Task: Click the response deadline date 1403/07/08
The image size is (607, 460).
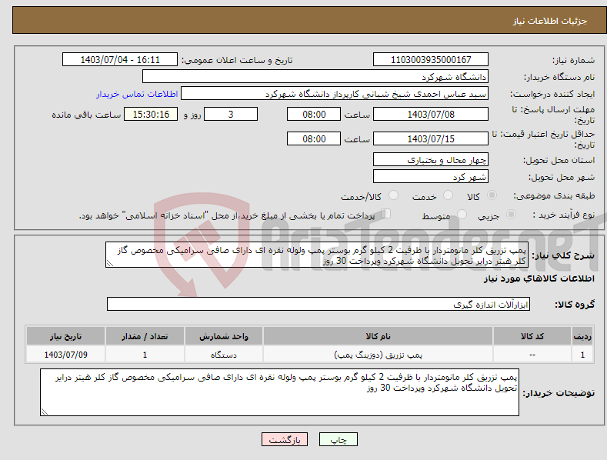Action: (x=431, y=114)
